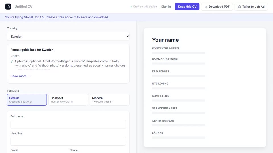This screenshot has width=273, height=153.
Task: Click the free account banner message
Action: (57, 17)
